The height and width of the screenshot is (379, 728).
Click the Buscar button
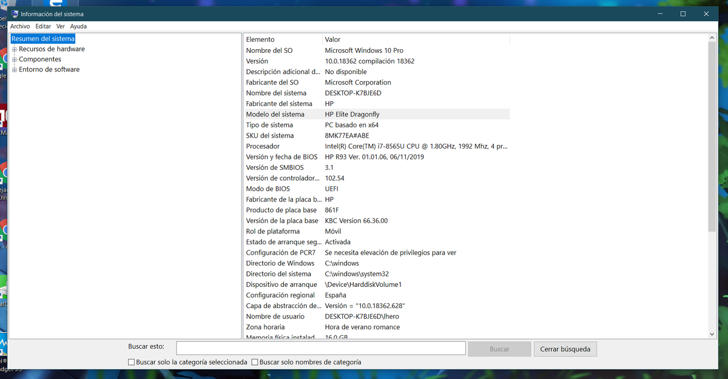pos(499,349)
